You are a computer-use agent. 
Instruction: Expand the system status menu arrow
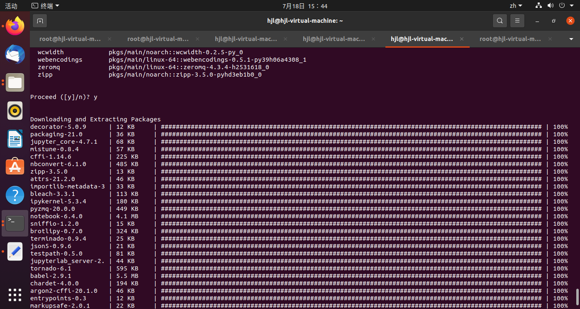pos(572,5)
